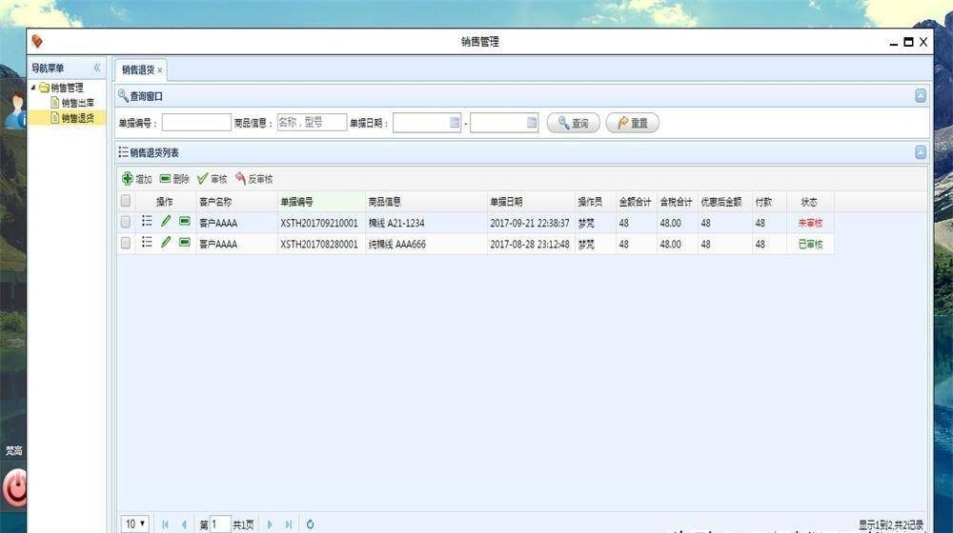
Task: Click into the 单据编号 input field
Action: [x=196, y=123]
